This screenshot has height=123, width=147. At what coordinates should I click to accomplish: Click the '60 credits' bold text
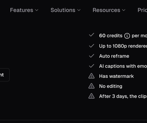111,36
